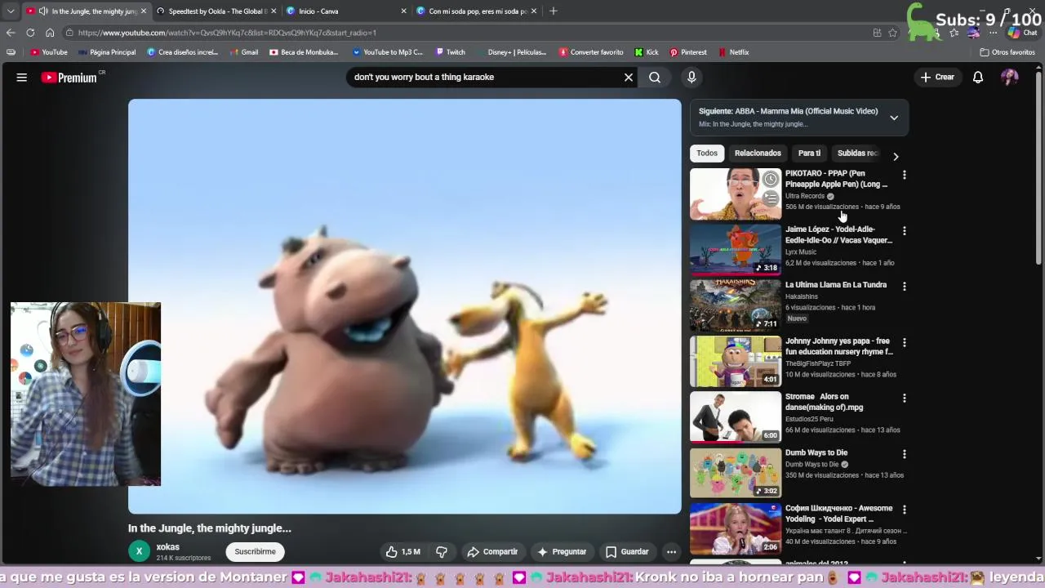This screenshot has width=1045, height=588.
Task: Open Dumb Ways to Die video title
Action: [816, 452]
